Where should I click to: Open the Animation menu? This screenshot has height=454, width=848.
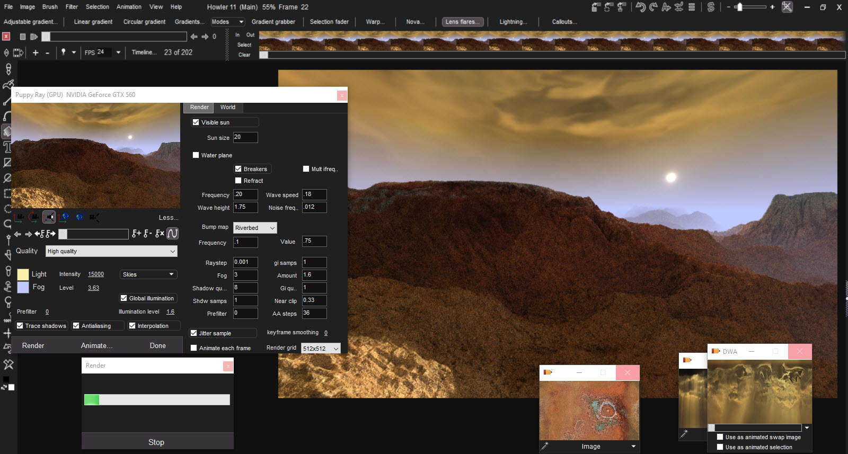coord(129,7)
